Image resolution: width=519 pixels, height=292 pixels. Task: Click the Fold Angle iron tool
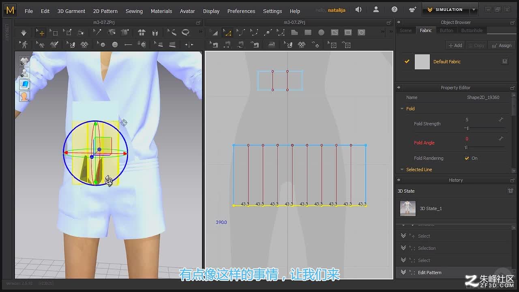[271, 45]
